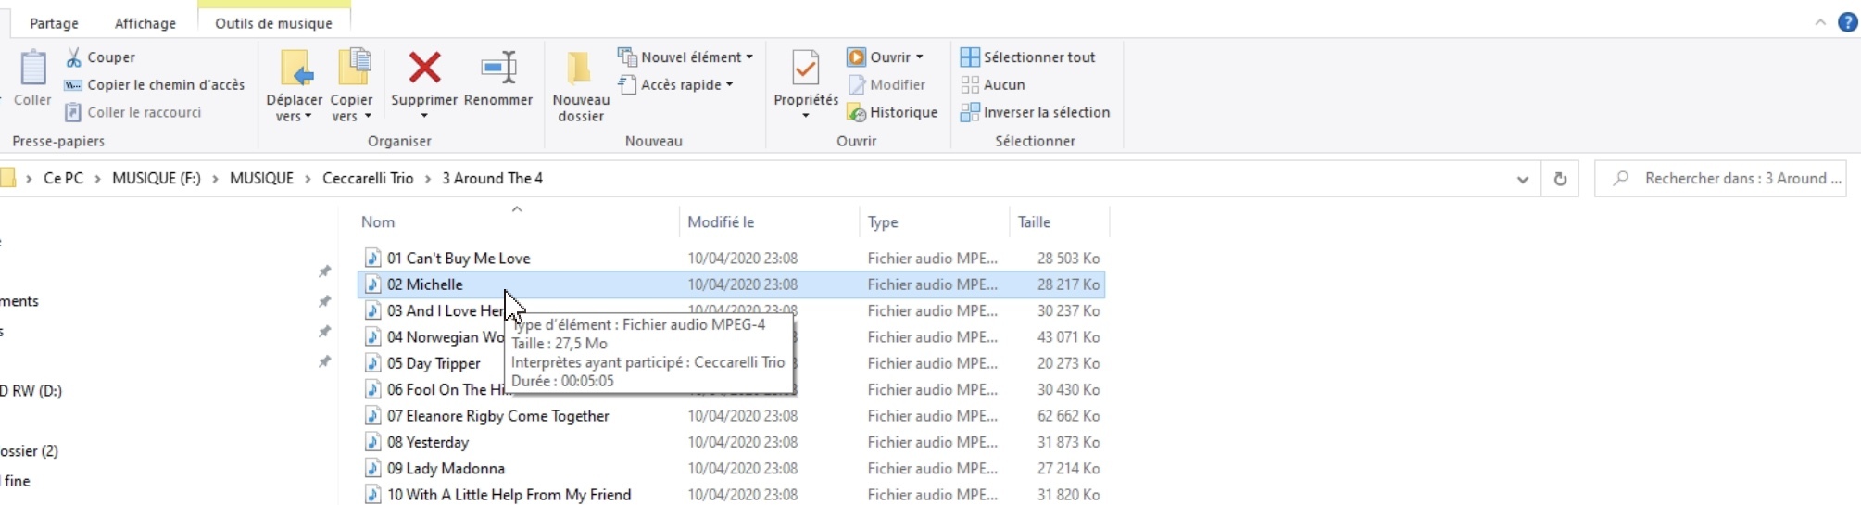Expand the Accès rapide dropdown
The width and height of the screenshot is (1861, 505).
pos(676,84)
